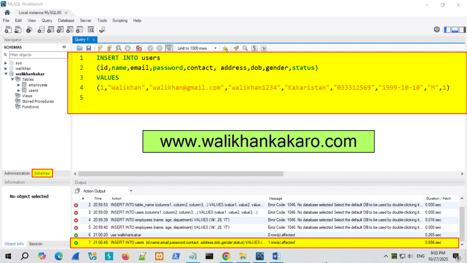467x263 pixels.
Task: Enable the stop query on error toggle
Action: click(x=139, y=48)
